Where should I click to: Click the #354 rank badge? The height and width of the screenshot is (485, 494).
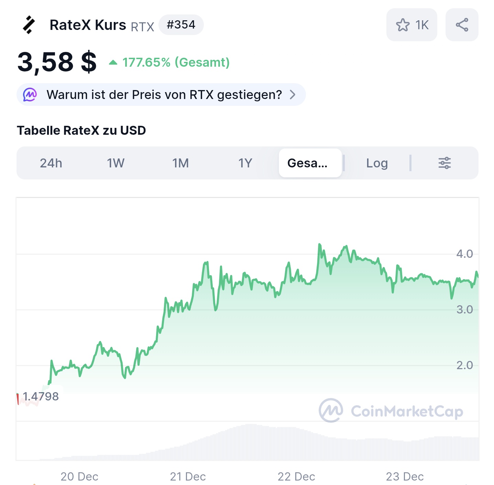pos(181,25)
